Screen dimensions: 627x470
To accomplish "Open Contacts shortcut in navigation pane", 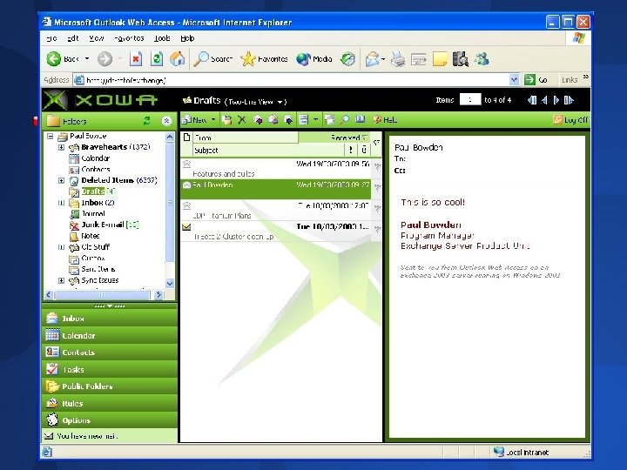I will tap(109, 352).
